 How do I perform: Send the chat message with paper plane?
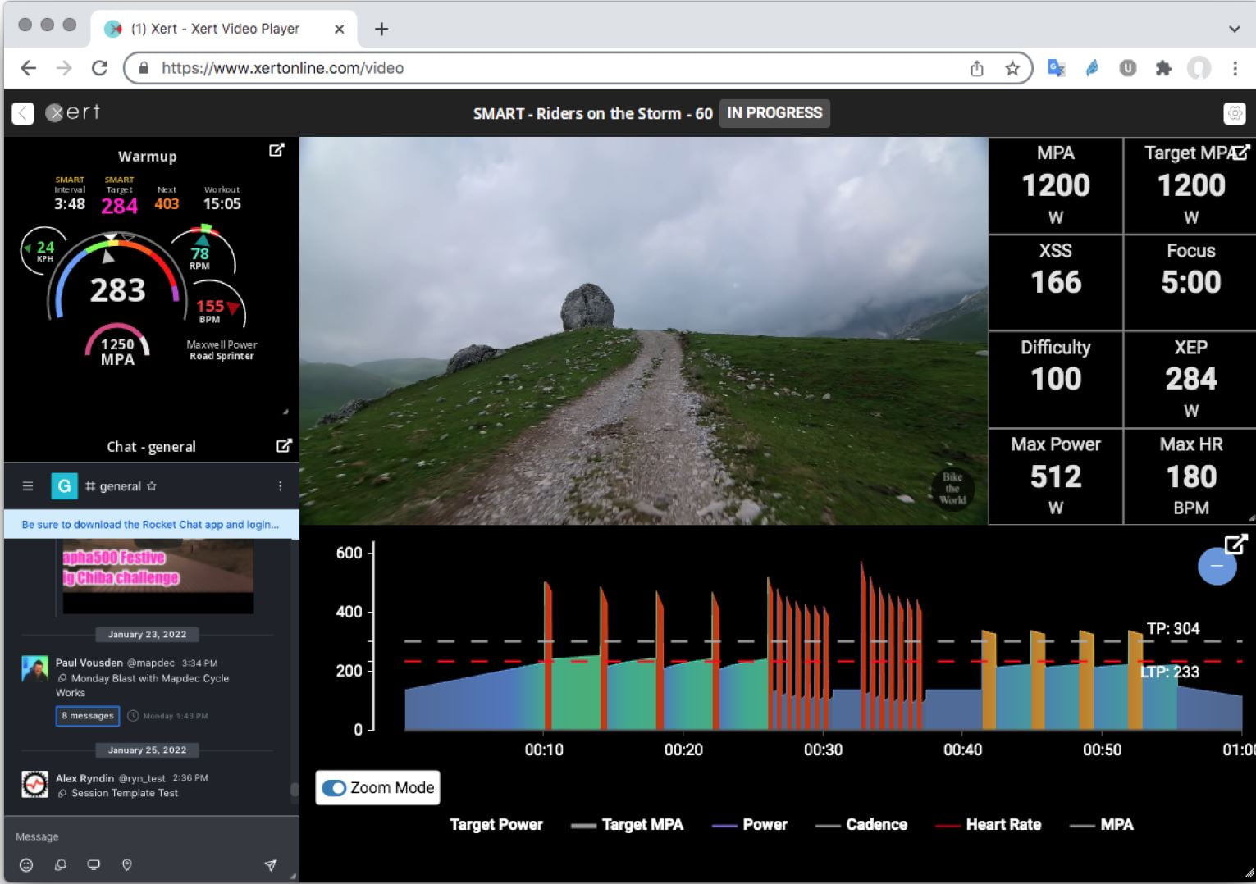[x=271, y=865]
